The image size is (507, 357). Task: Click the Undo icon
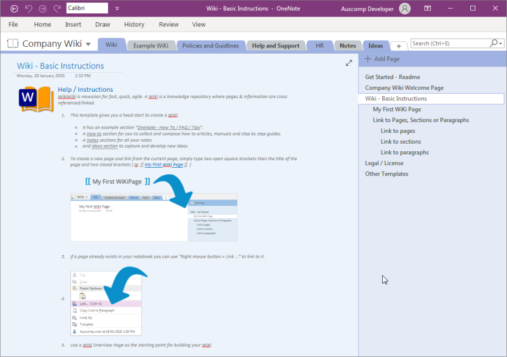click(x=29, y=9)
